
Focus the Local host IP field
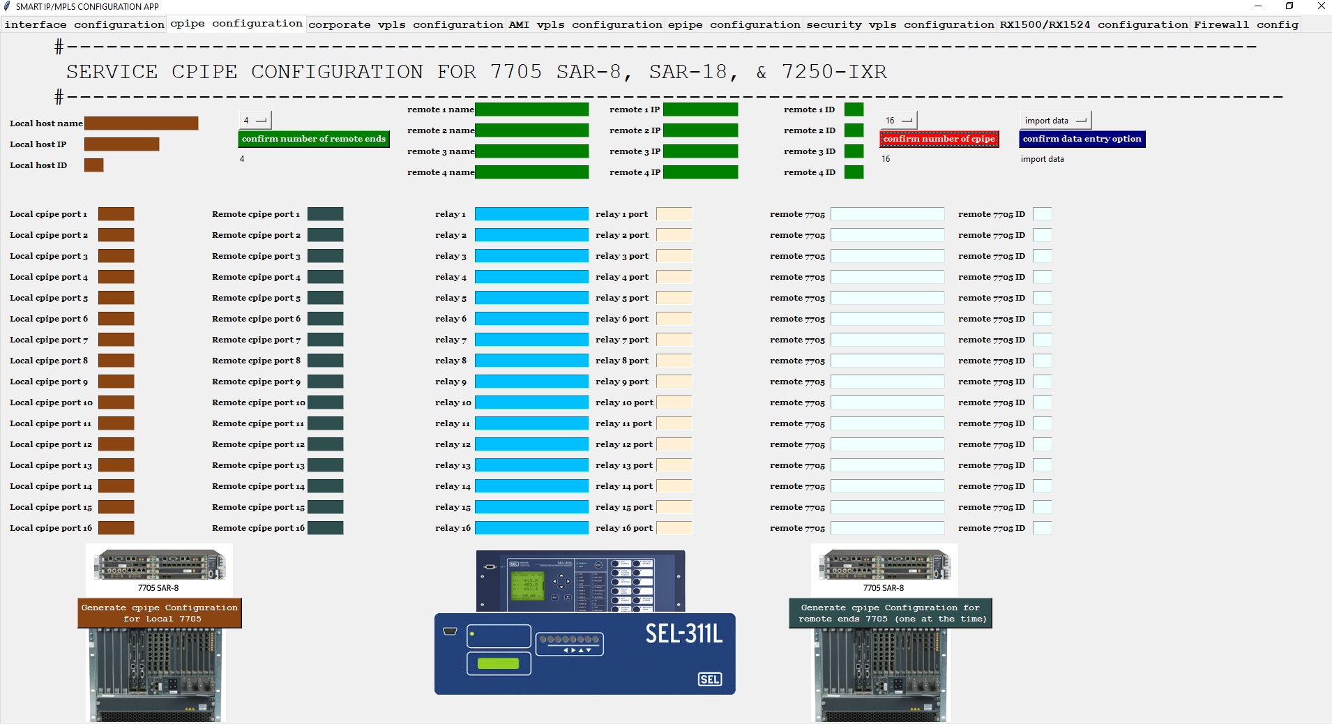click(122, 144)
